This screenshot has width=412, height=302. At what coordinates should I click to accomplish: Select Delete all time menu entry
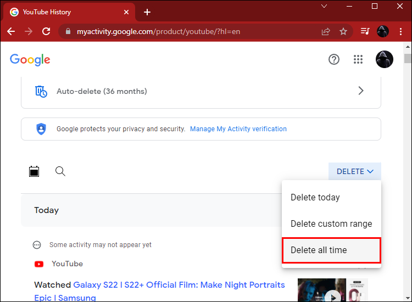tap(319, 250)
